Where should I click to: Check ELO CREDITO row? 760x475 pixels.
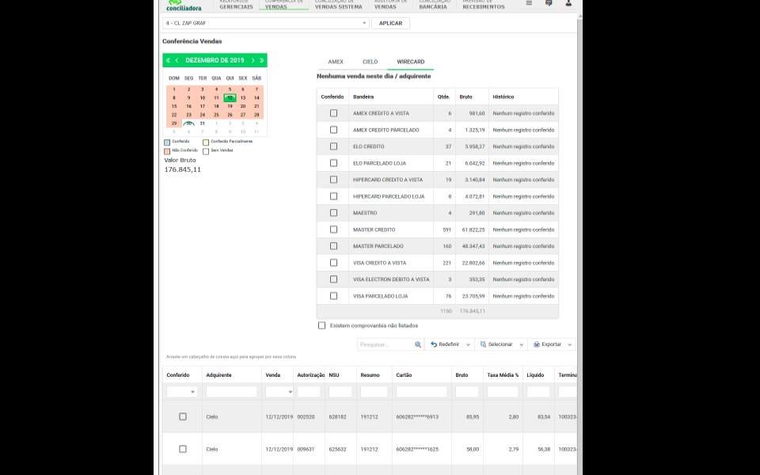click(333, 146)
